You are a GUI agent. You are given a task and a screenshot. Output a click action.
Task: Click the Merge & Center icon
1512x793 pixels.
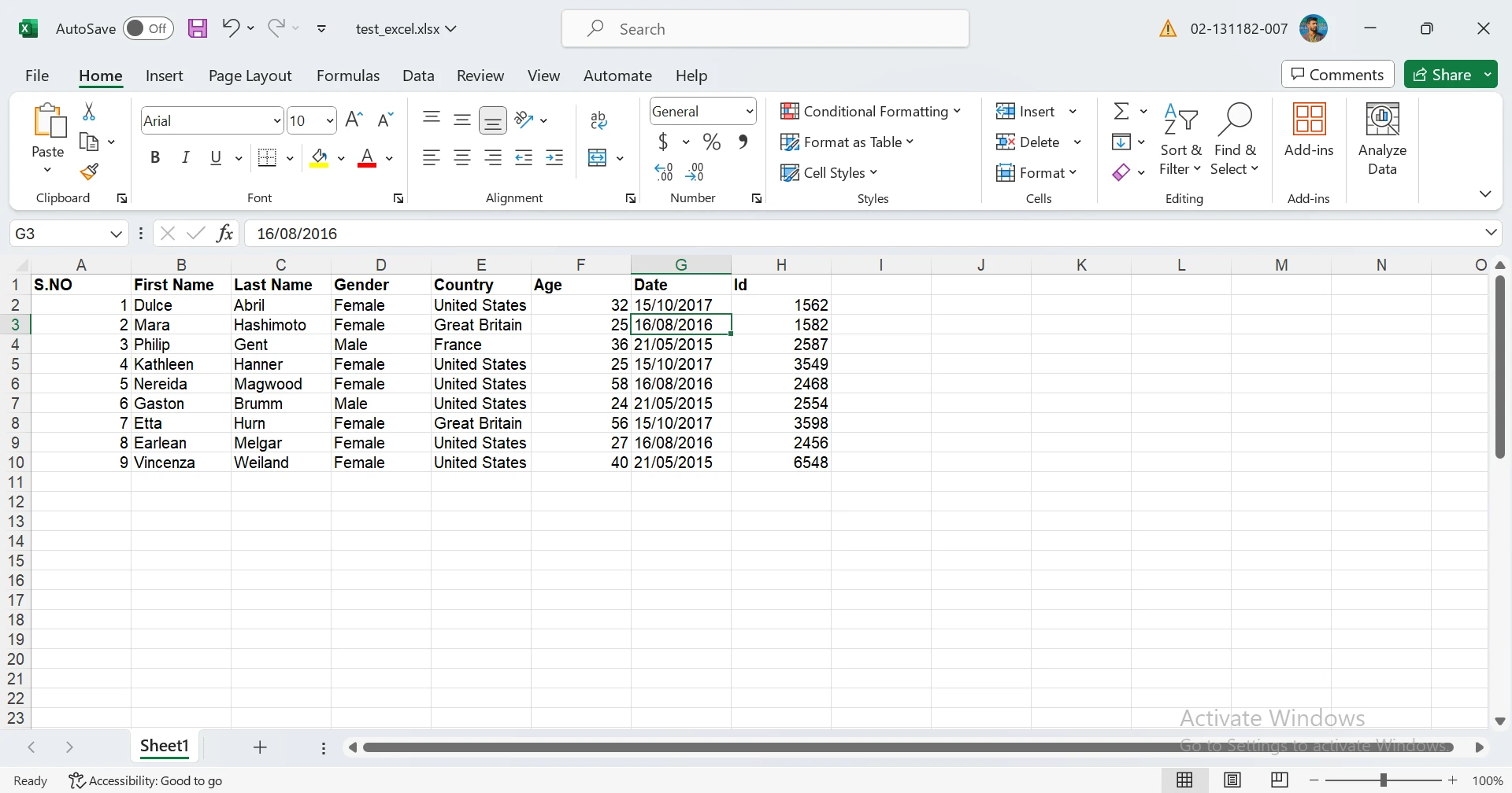[x=598, y=158]
